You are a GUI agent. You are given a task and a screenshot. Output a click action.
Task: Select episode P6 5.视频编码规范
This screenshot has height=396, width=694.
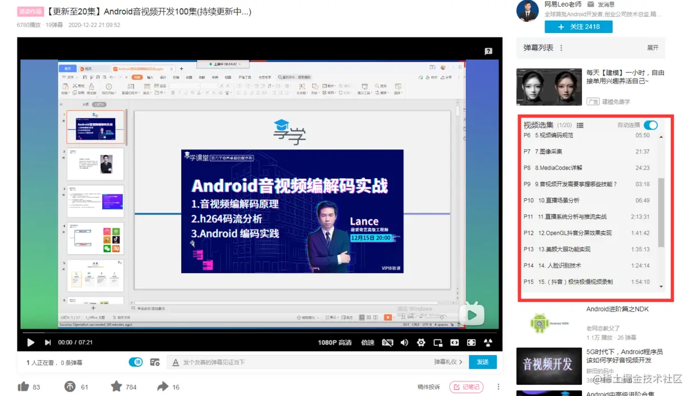587,136
